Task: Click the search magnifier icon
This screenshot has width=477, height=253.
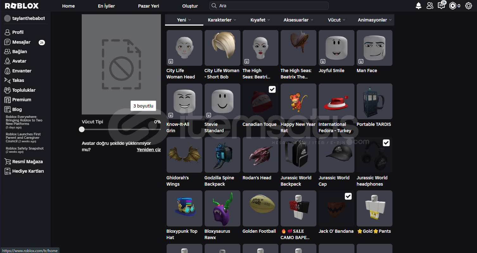Action: click(x=214, y=6)
